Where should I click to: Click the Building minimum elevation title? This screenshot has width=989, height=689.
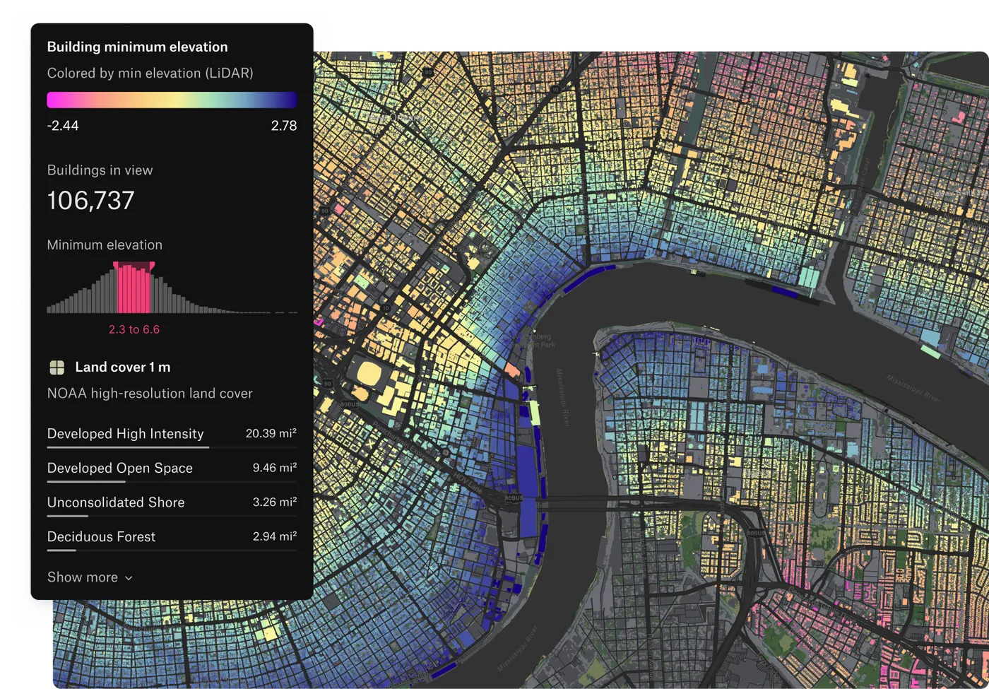click(137, 47)
